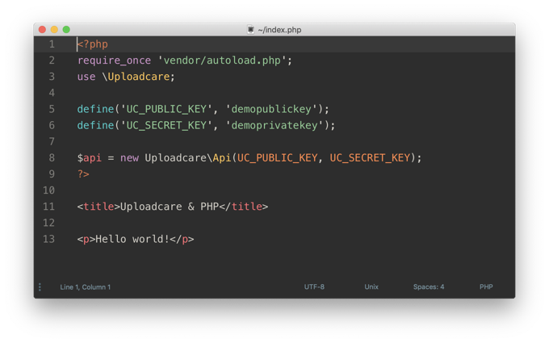The image size is (549, 343).
Task: Open the Unix line endings selector
Action: (371, 287)
